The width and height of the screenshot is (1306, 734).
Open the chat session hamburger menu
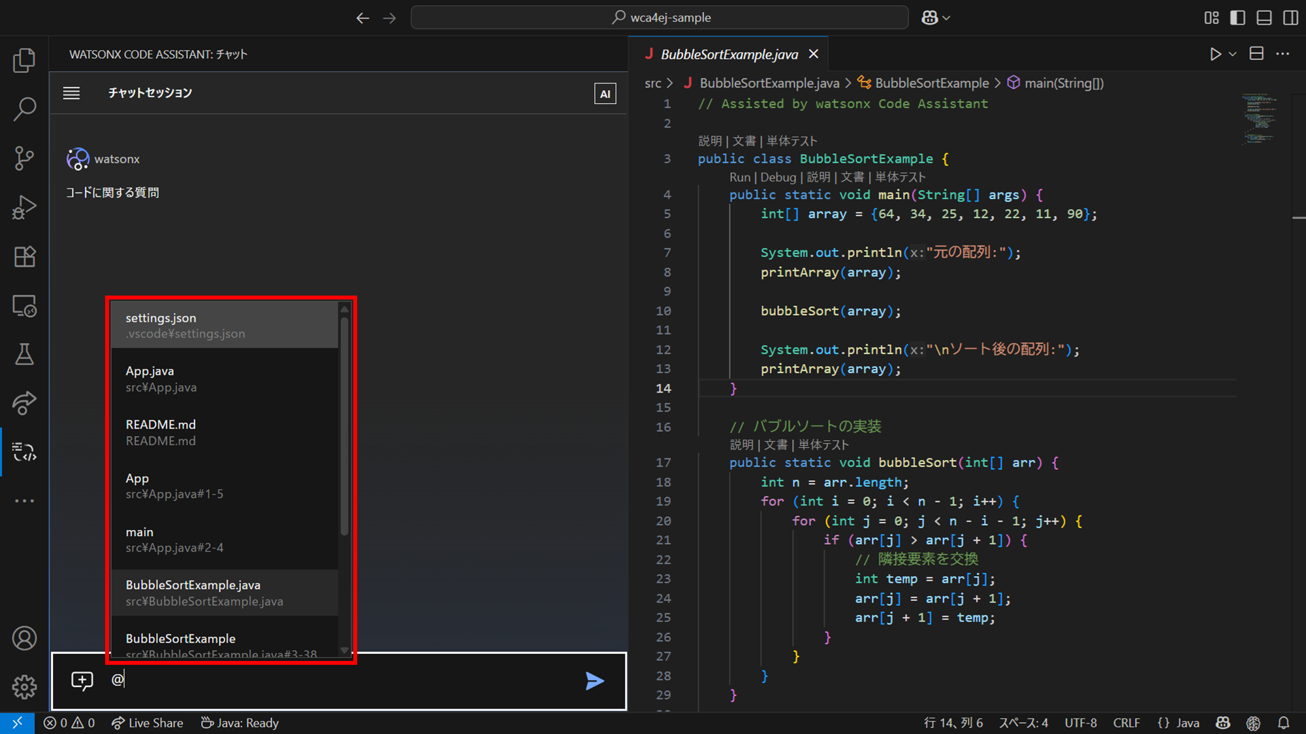[x=71, y=93]
